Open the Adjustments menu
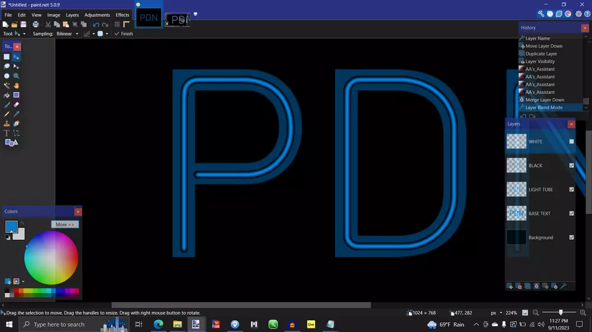Image resolution: width=592 pixels, height=332 pixels. pyautogui.click(x=97, y=15)
